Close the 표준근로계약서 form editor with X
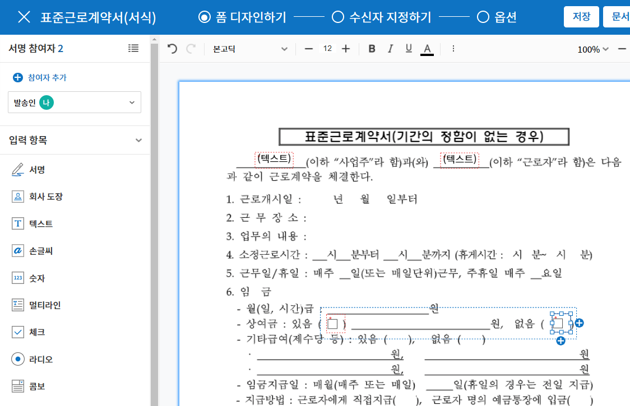Screen dimensions: 630x406 pyautogui.click(x=24, y=17)
